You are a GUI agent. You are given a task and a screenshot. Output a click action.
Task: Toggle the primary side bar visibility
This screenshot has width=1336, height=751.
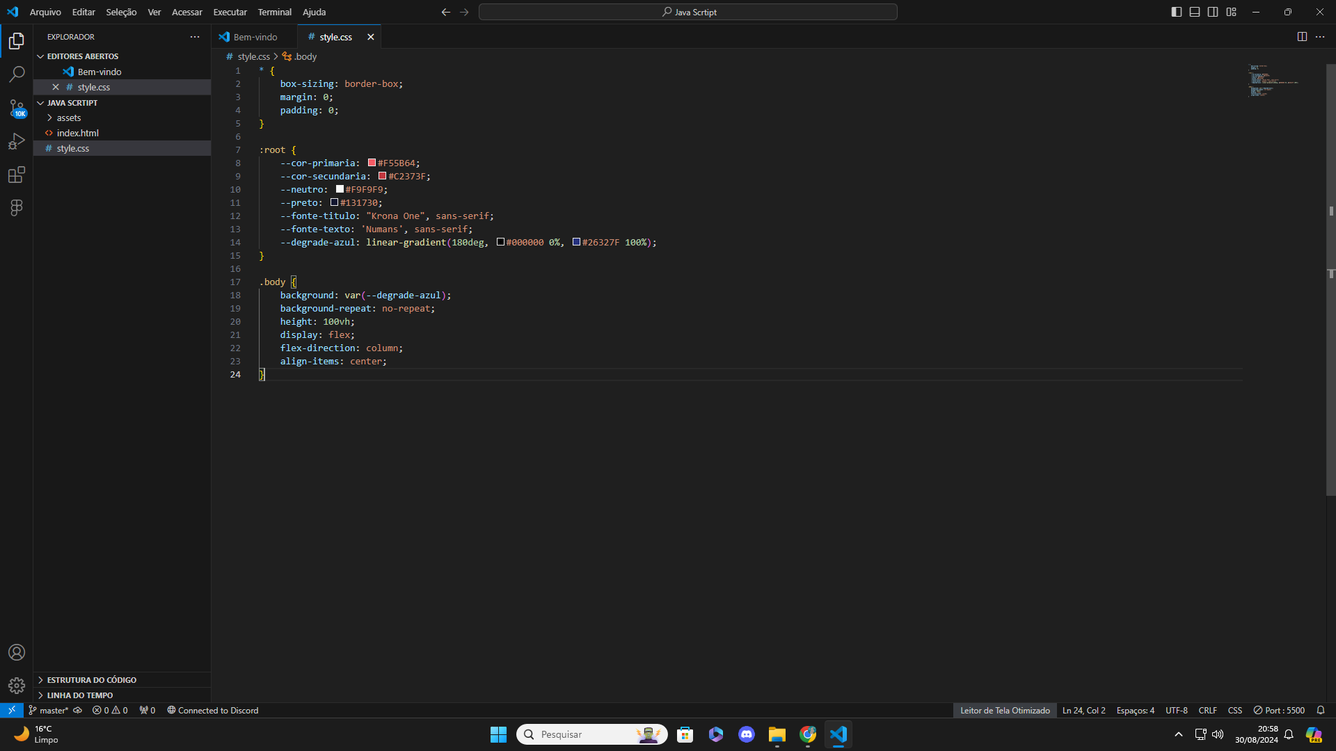[1177, 12]
